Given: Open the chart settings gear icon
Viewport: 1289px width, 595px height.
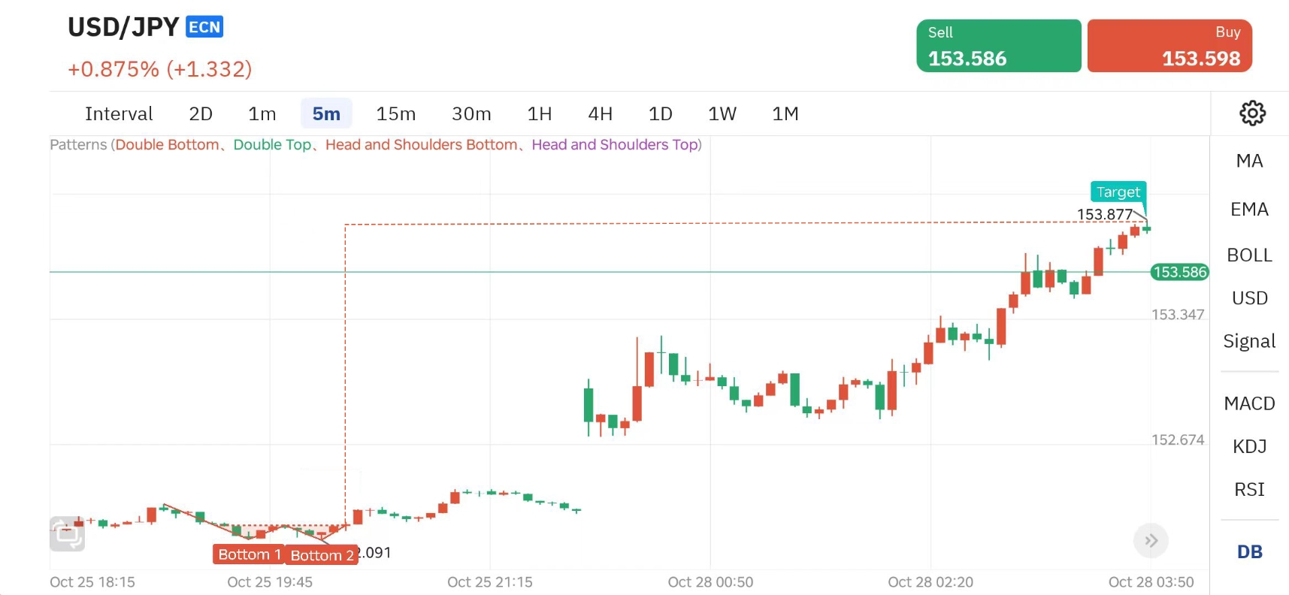Looking at the screenshot, I should pyautogui.click(x=1251, y=113).
